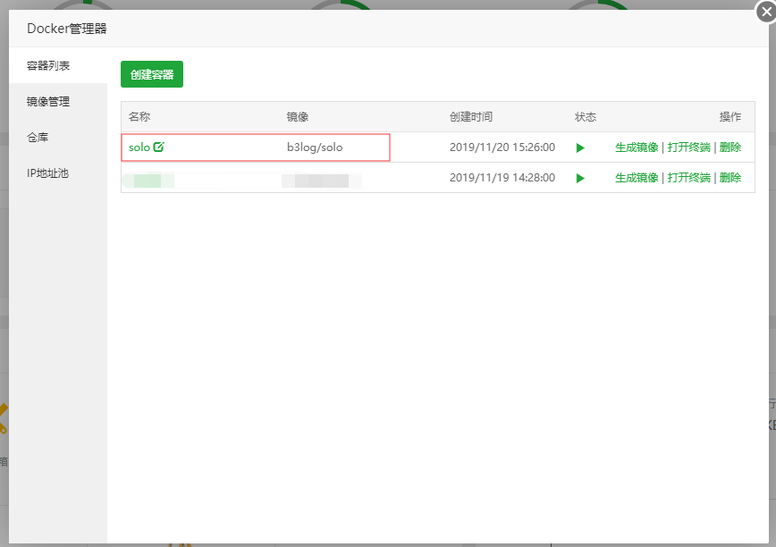Click the 创建时间 column header

(470, 117)
